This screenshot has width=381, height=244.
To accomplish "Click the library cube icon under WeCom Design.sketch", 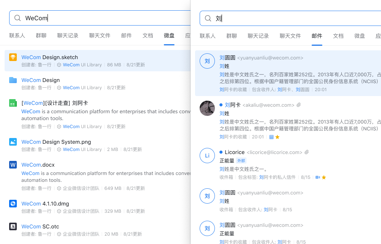I will (59, 65).
